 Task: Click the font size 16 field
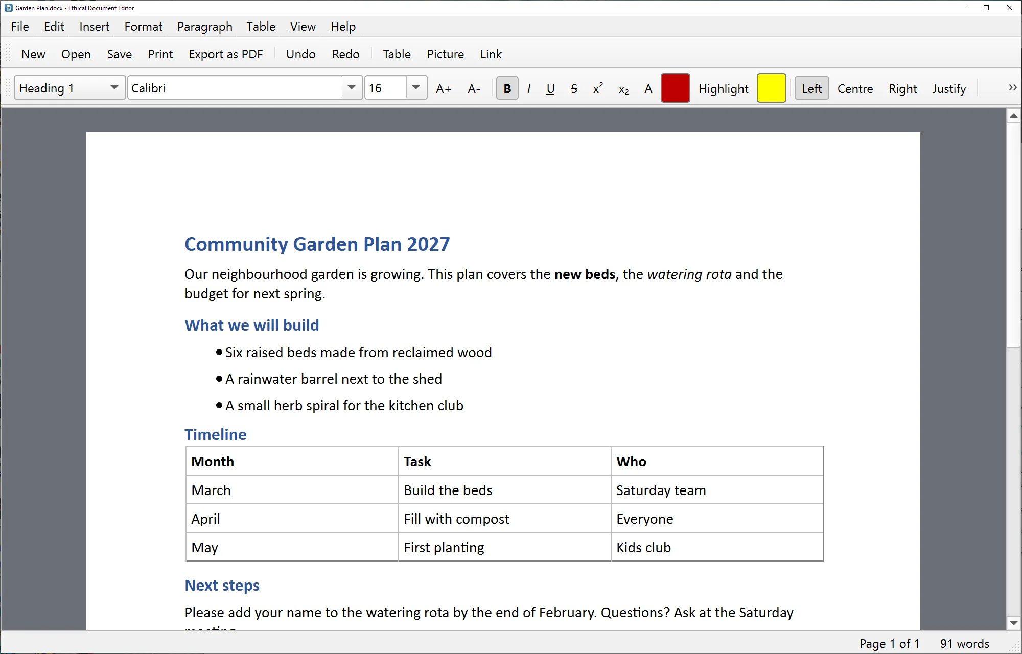click(386, 88)
